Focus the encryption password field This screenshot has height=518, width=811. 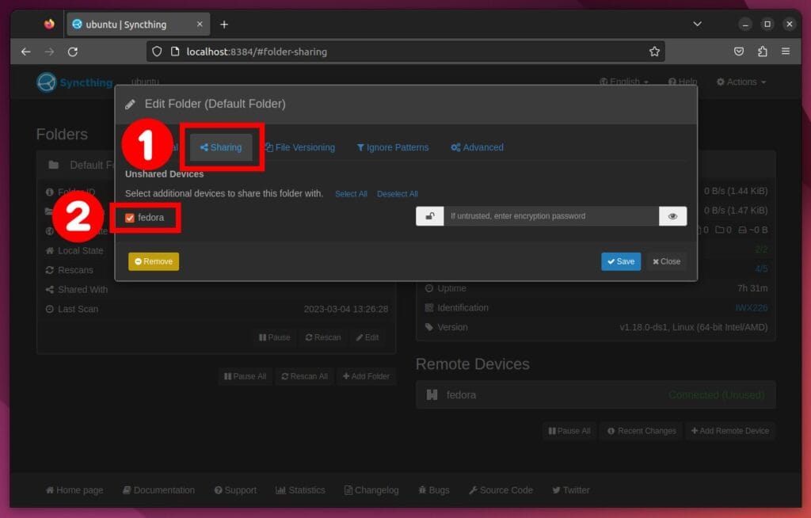pos(551,216)
